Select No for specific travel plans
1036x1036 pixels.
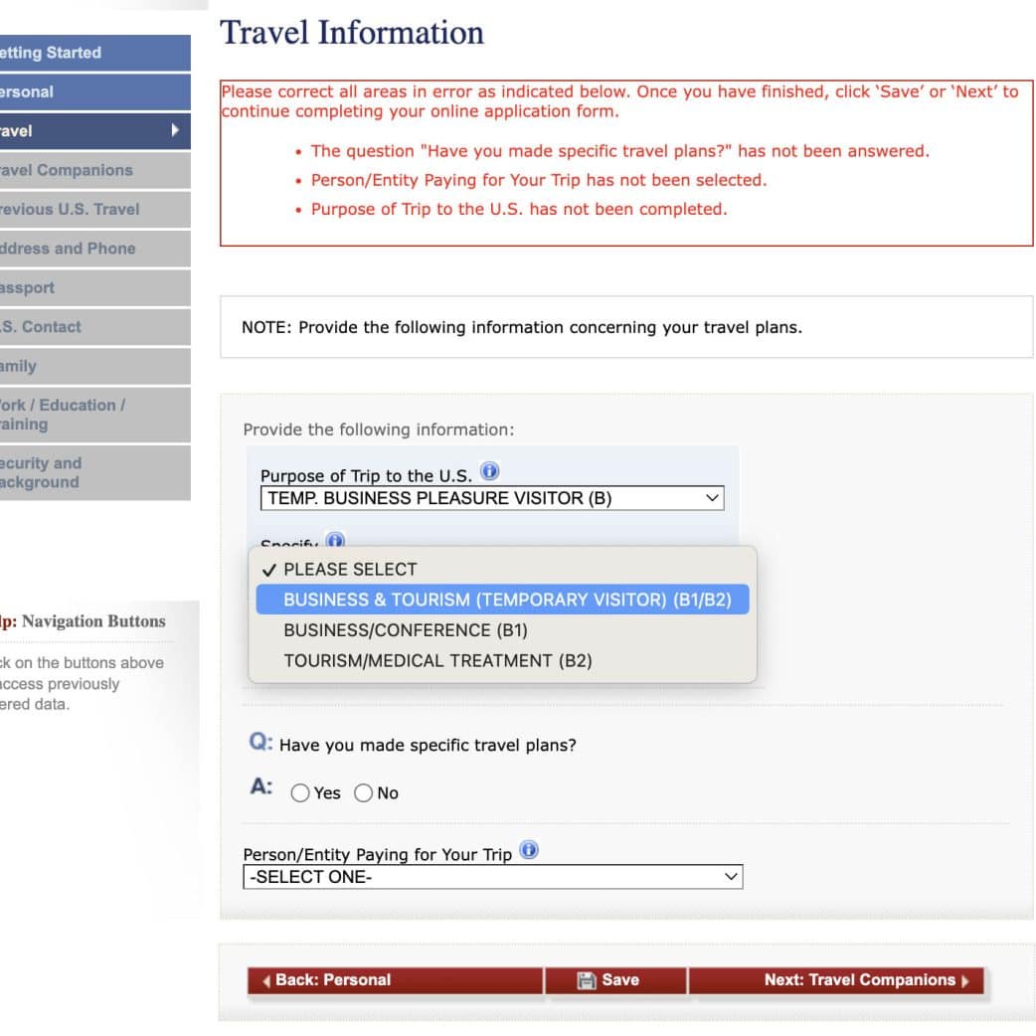[364, 793]
